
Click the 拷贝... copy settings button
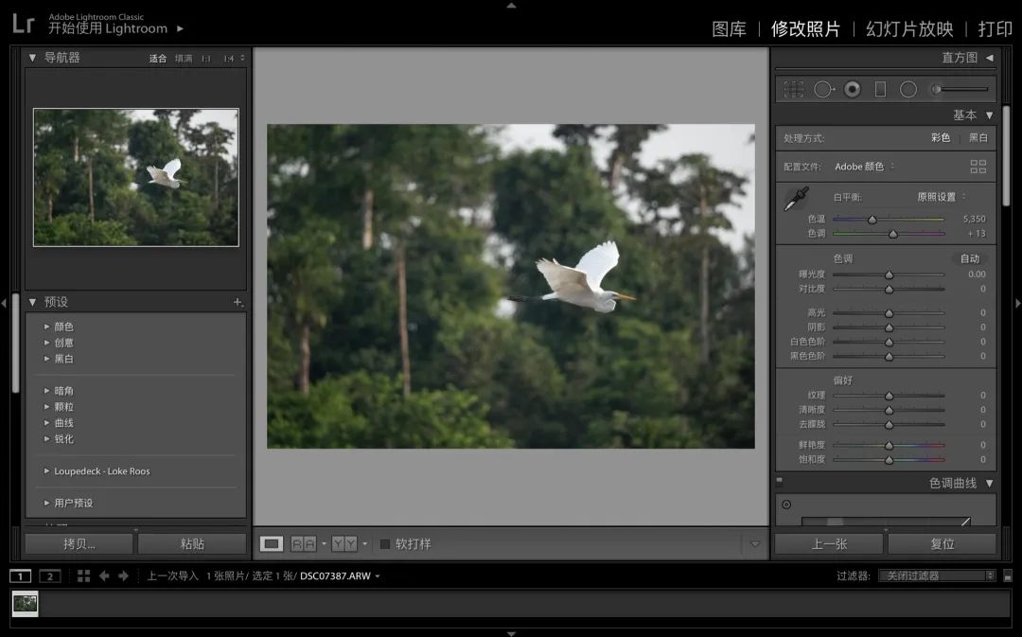click(x=79, y=544)
